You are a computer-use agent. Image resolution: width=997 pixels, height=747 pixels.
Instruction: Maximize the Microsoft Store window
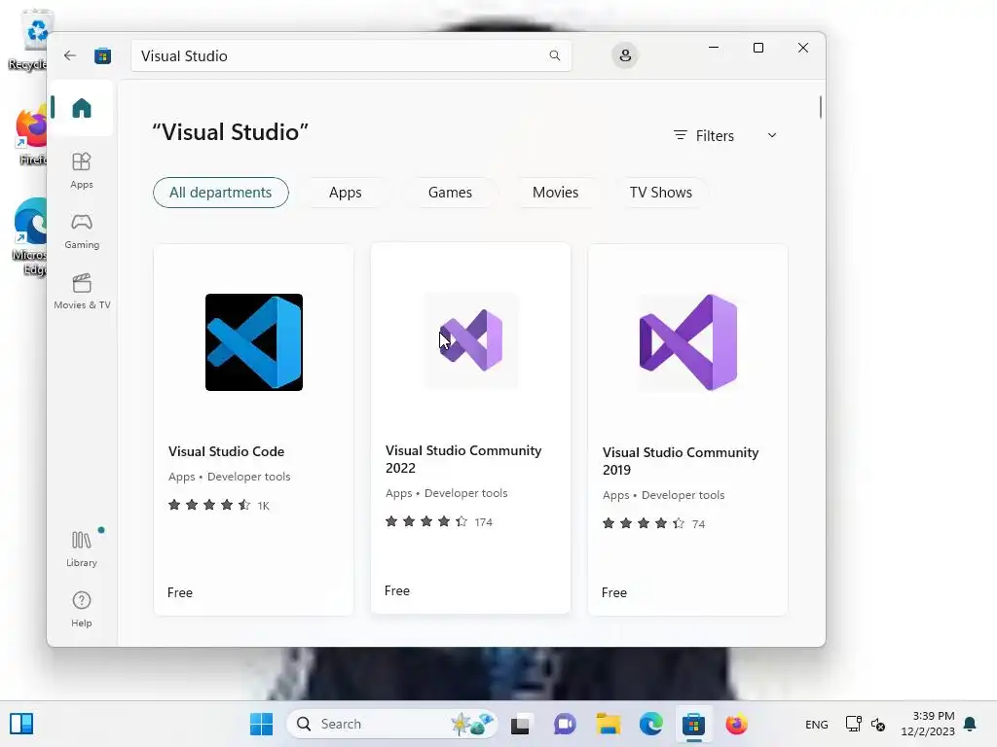(757, 48)
